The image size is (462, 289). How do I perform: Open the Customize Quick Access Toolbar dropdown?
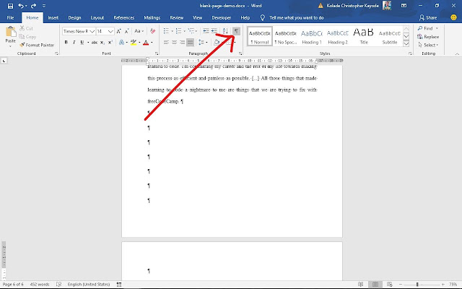click(44, 6)
